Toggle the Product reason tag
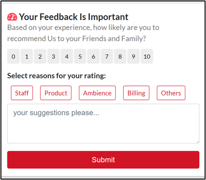Viewport: 206px width, 180px height. tap(56, 93)
